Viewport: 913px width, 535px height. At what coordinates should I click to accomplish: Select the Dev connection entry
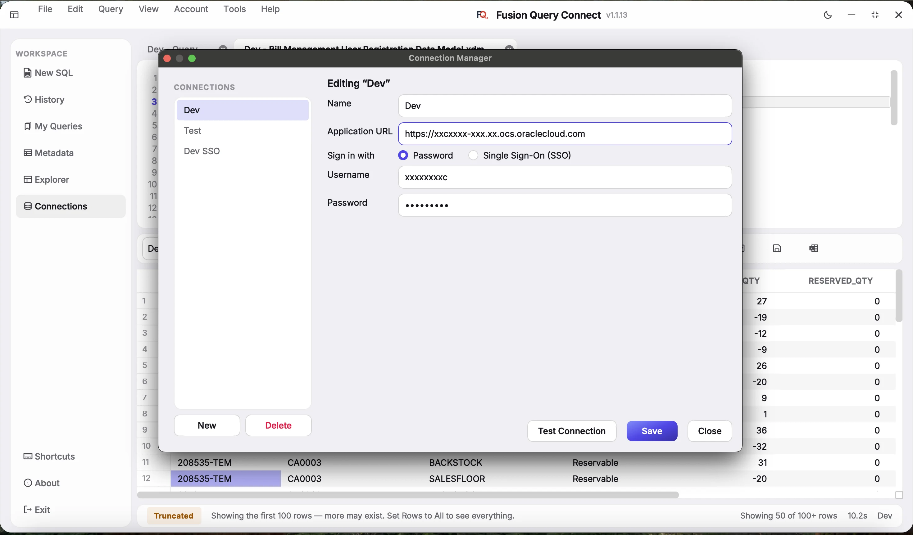point(243,110)
